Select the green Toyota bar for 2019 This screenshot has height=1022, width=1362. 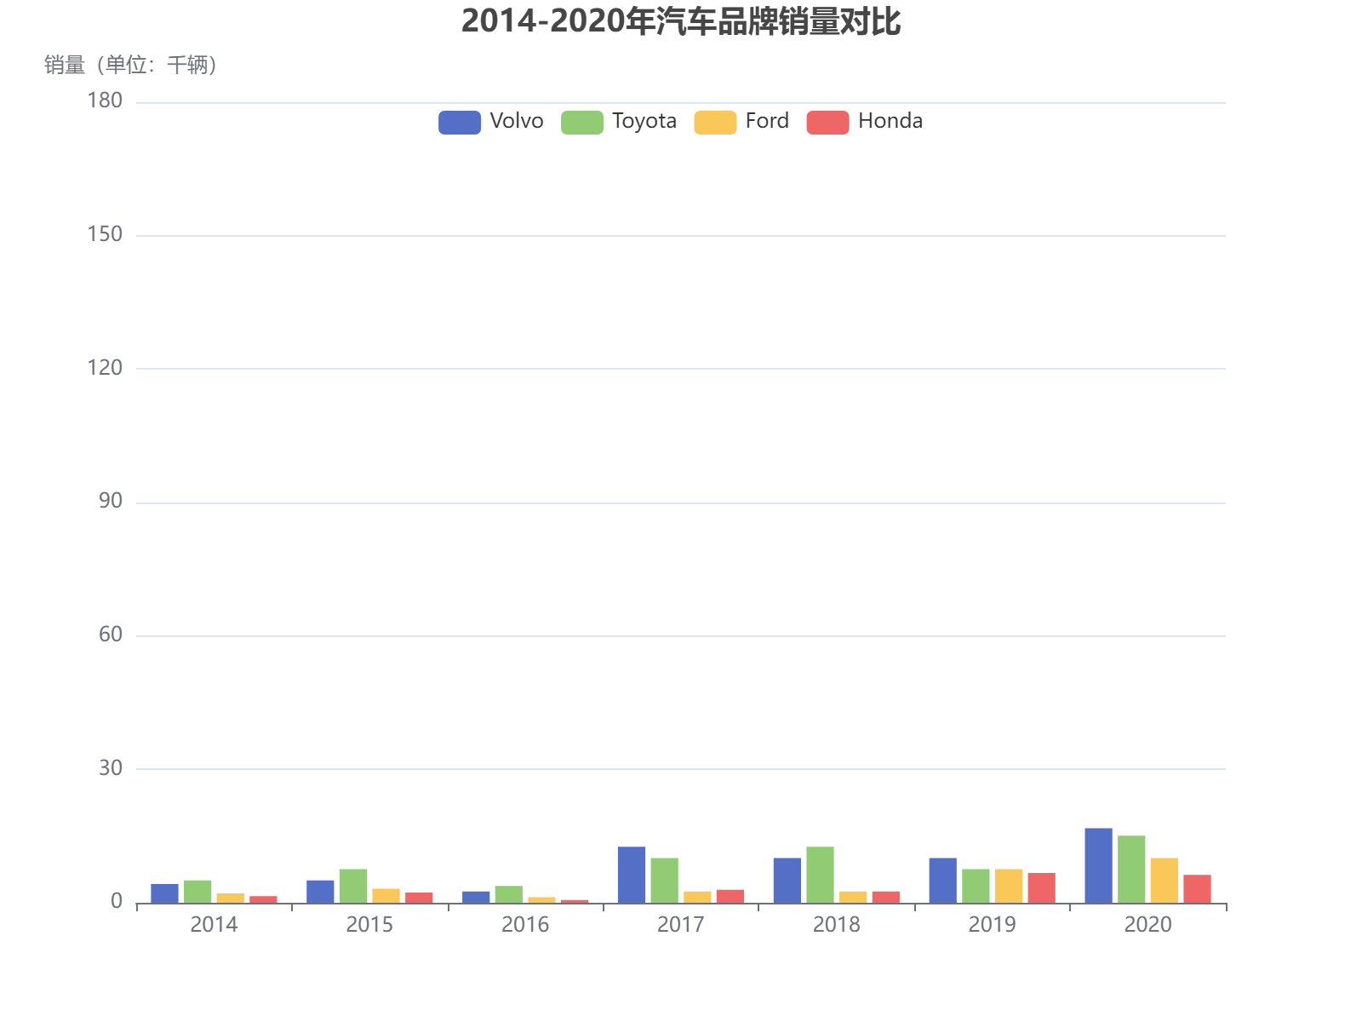click(976, 886)
